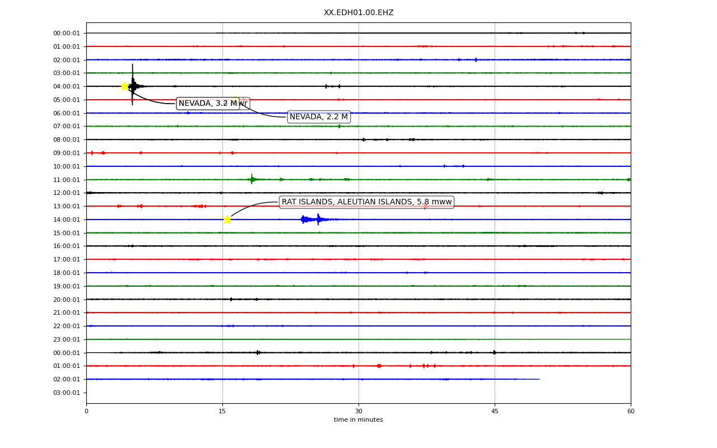Click the 12:00:01 time label

tap(67, 193)
